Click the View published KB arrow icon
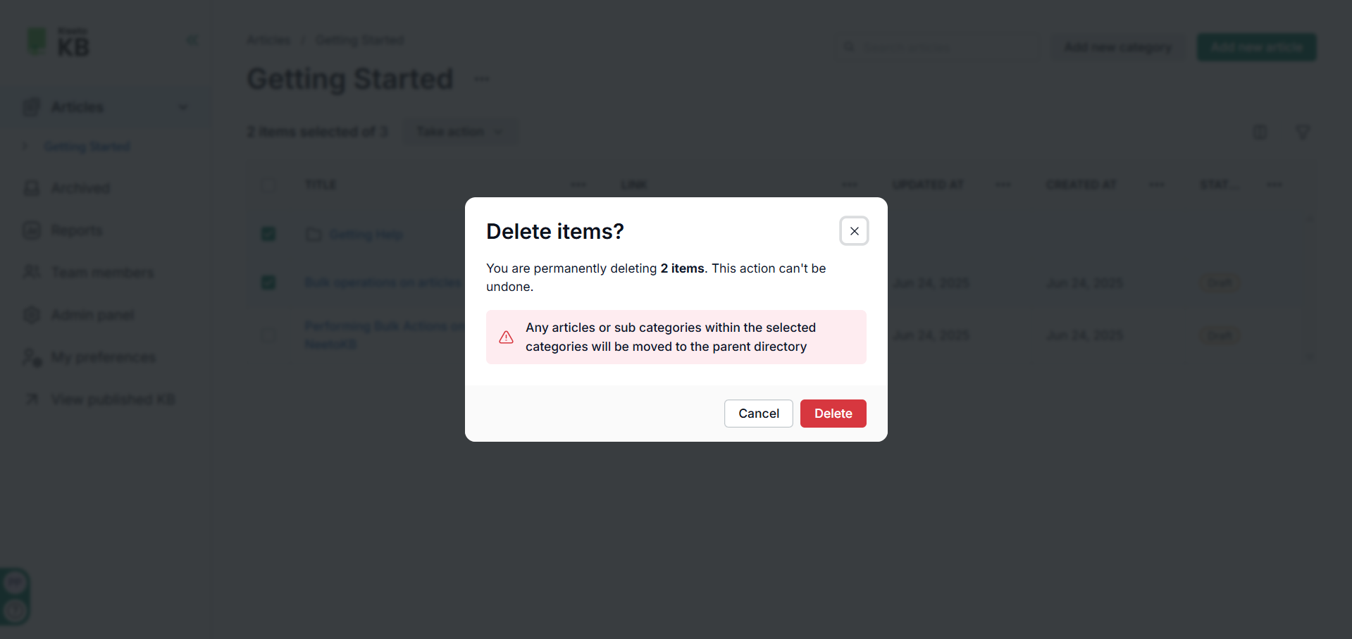Viewport: 1352px width, 639px height. [x=32, y=399]
